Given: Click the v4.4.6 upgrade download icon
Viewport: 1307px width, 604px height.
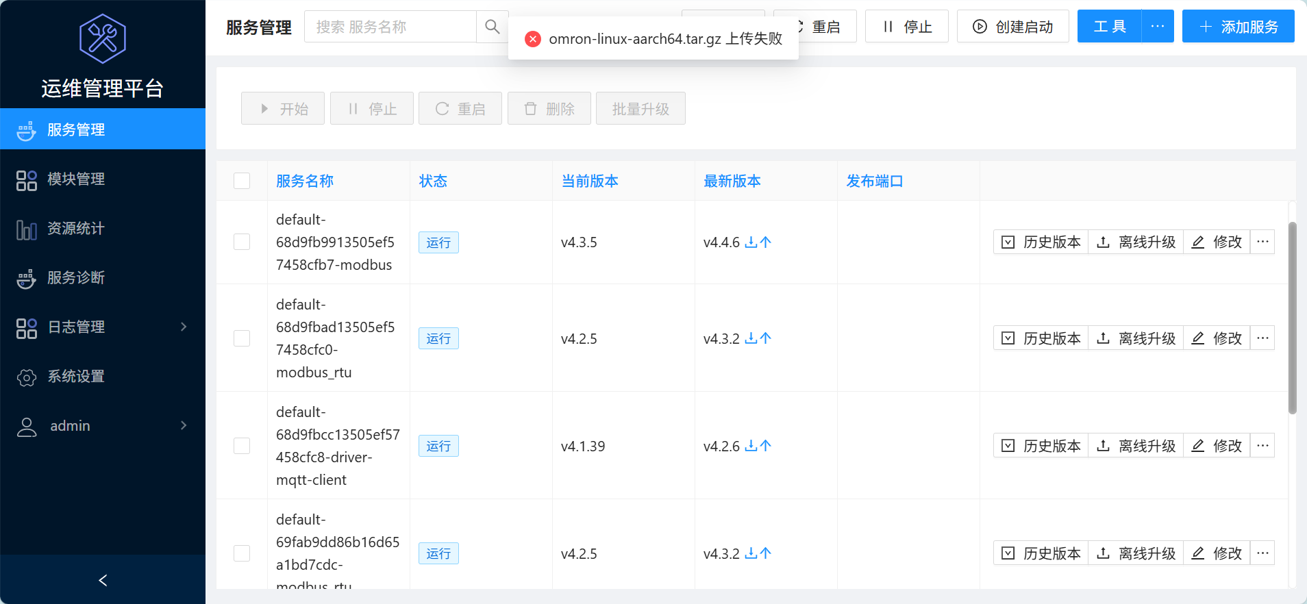Looking at the screenshot, I should click(758, 242).
